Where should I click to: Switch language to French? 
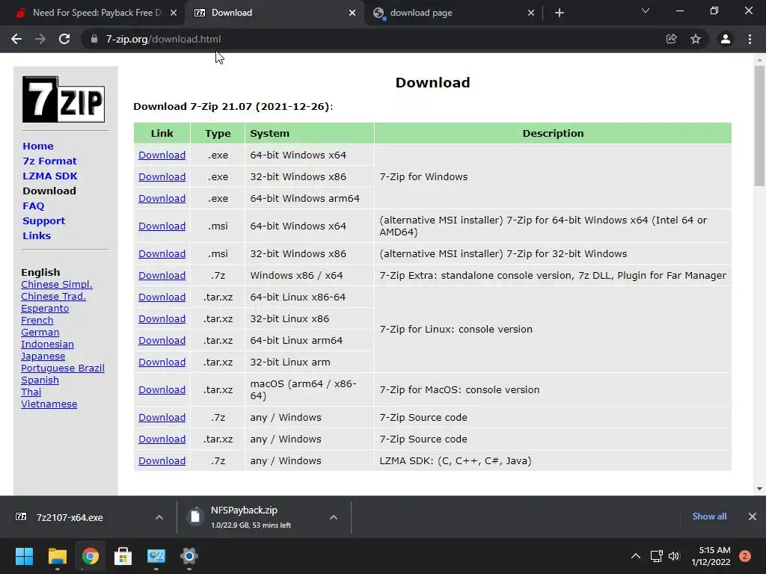tap(37, 320)
